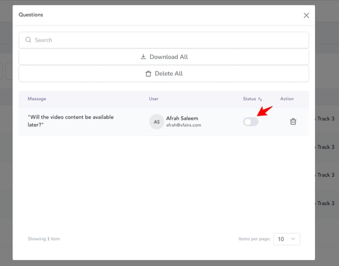
Task: Toggle the status switch for Afrah Saleem's question
Action: [251, 122]
